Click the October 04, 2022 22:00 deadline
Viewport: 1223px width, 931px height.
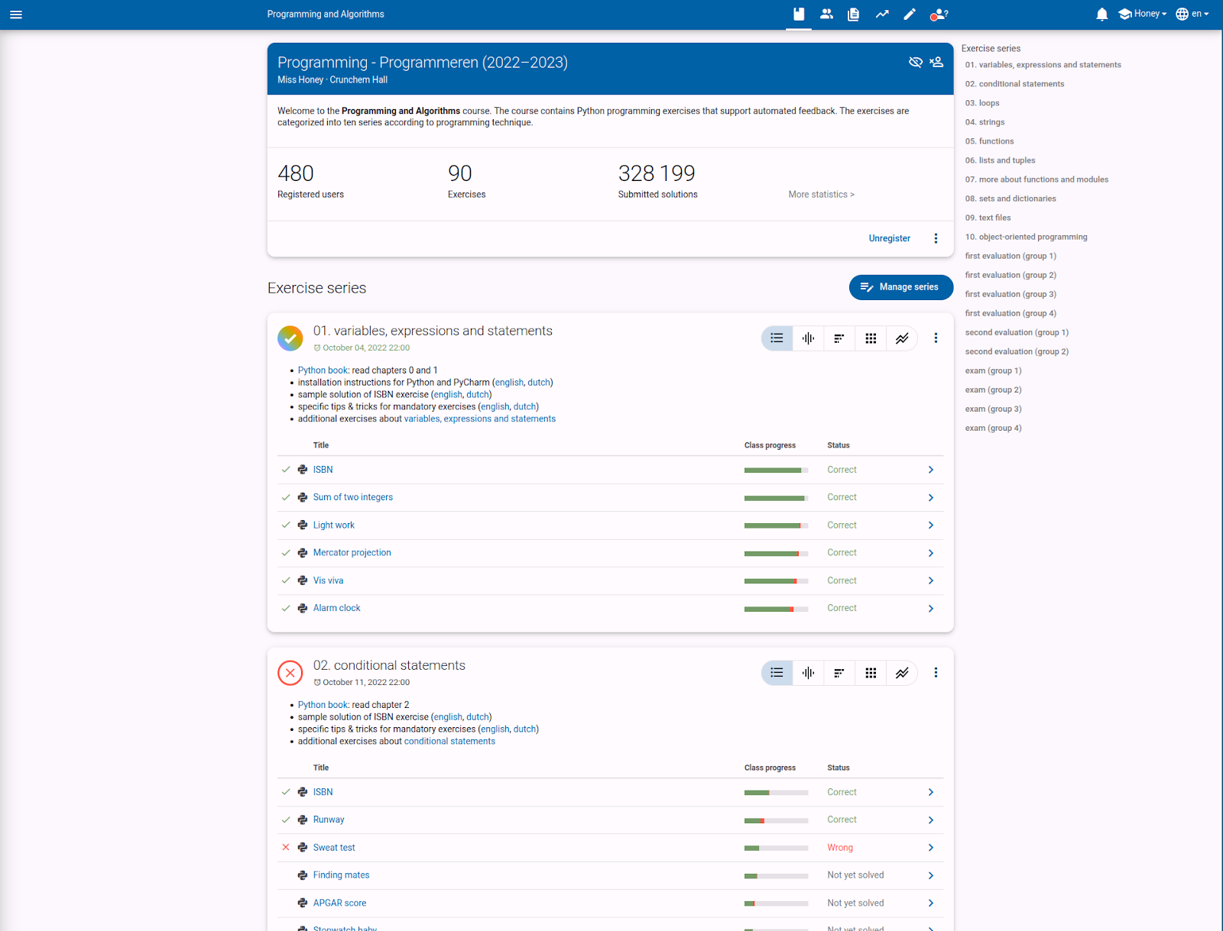click(x=362, y=348)
